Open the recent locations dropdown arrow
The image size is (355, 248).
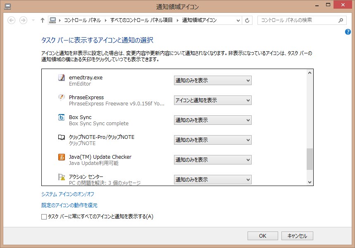[33, 20]
